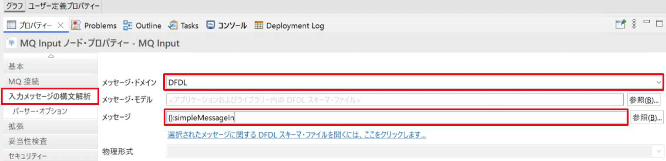Select 入力メッセージの構文解析 section
The width and height of the screenshot is (666, 161).
click(x=50, y=96)
